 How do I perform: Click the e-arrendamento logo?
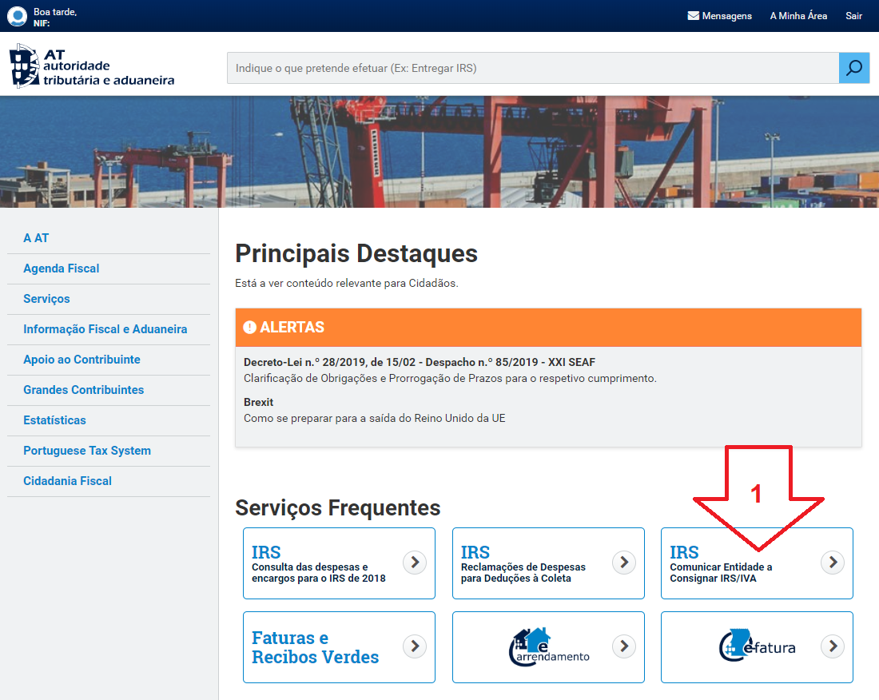(549, 646)
